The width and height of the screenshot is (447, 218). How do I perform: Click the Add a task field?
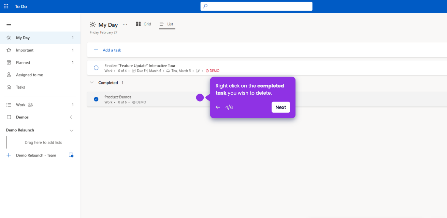[x=267, y=50]
